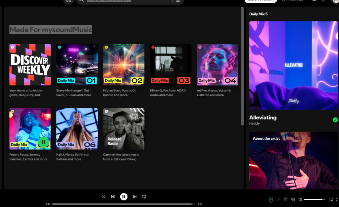The image size is (339, 207).
Task: Click the elapsed time 3:12
Action: point(48,204)
